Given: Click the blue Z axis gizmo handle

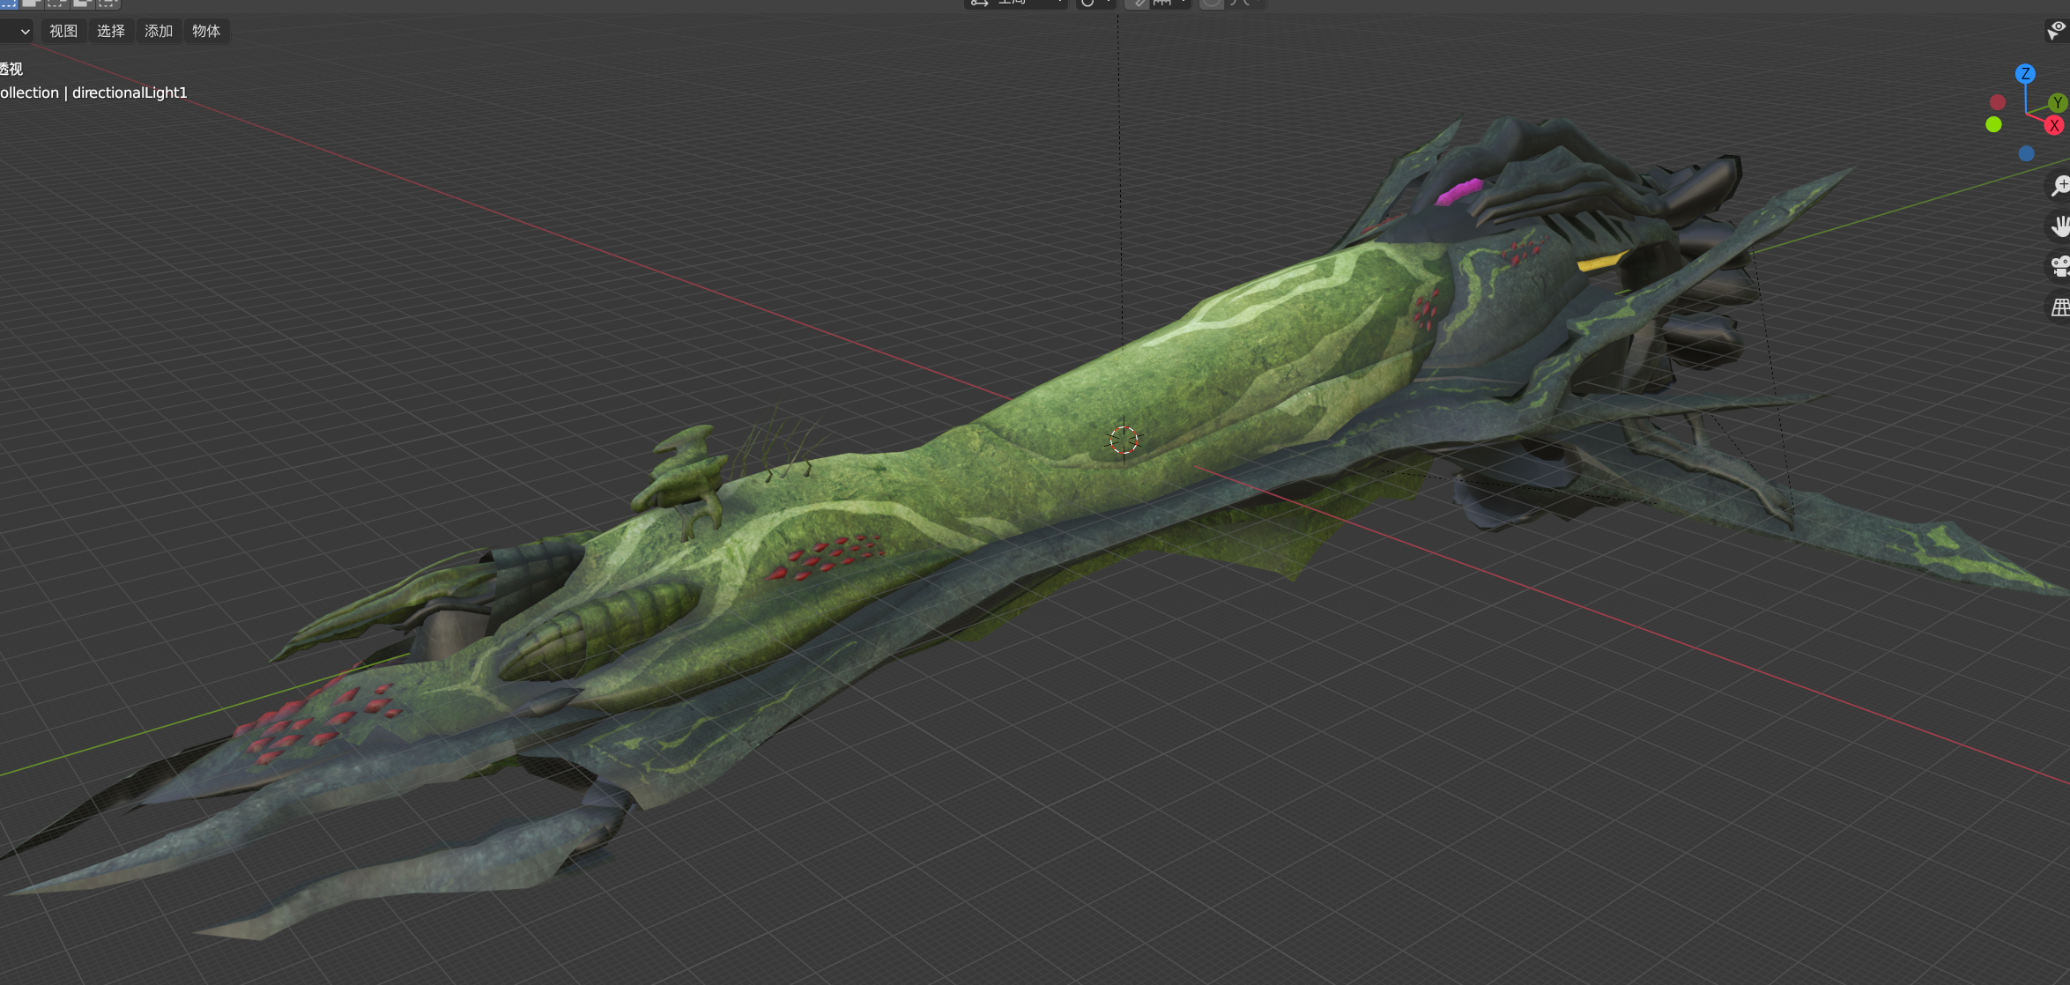Looking at the screenshot, I should point(2025,73).
